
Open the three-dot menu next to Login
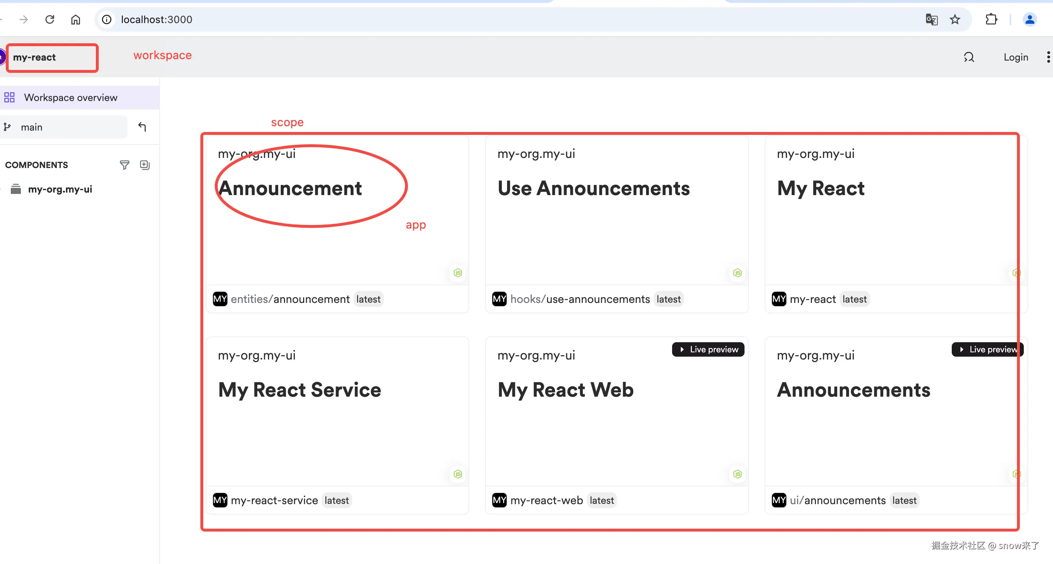[1048, 57]
